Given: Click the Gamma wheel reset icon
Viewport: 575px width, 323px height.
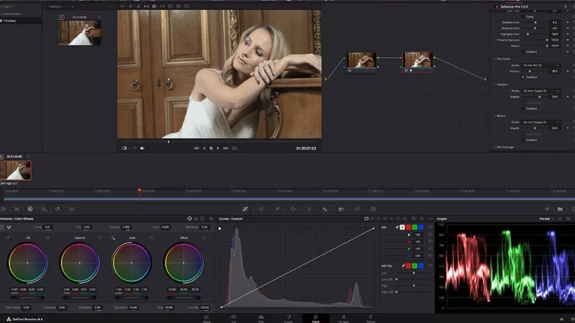Looking at the screenshot, I should (x=100, y=238).
